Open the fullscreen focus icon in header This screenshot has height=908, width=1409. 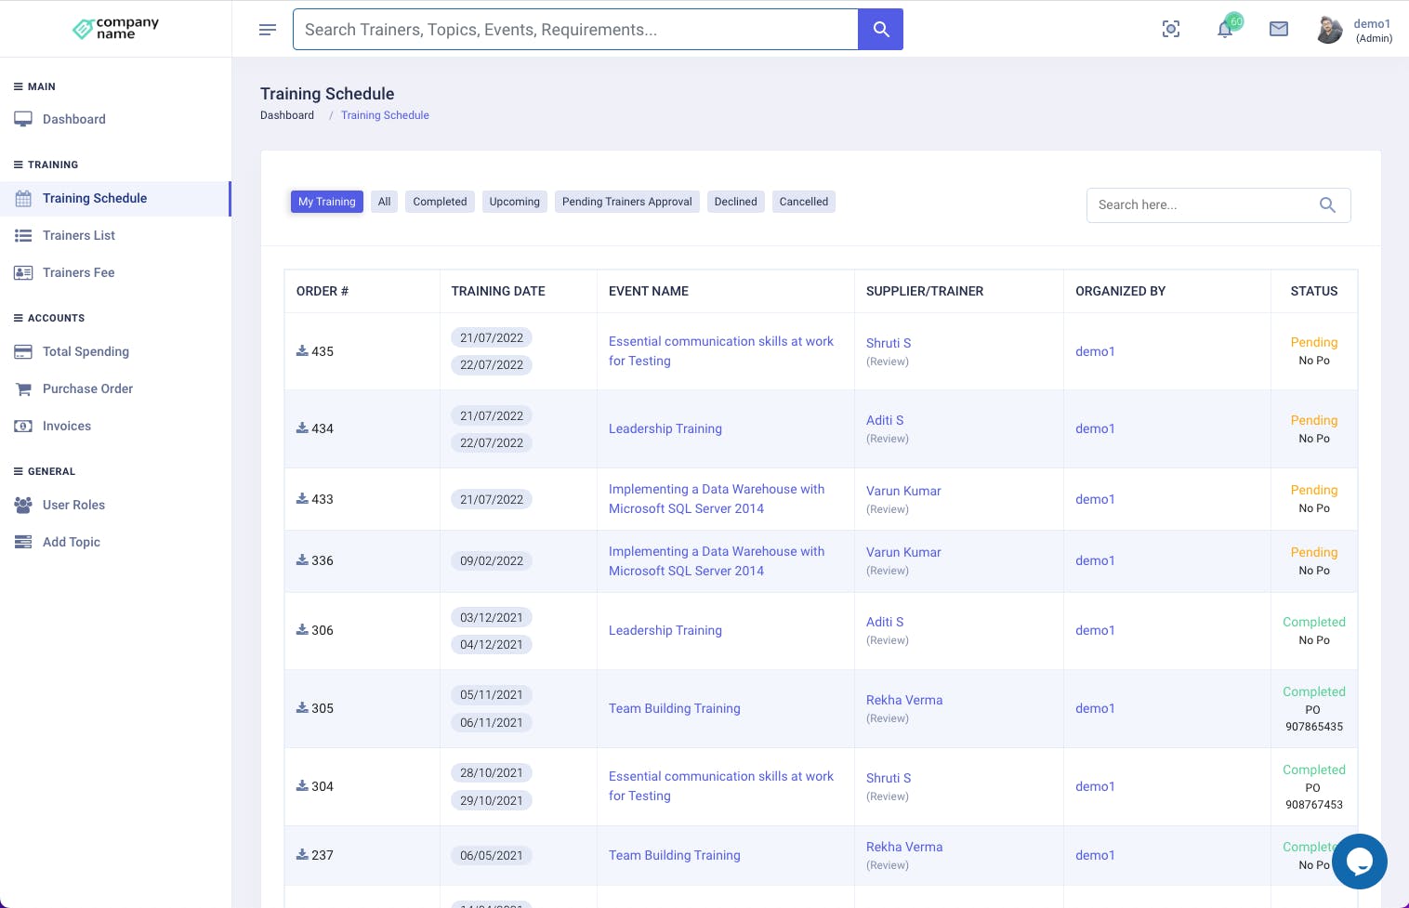(1171, 29)
